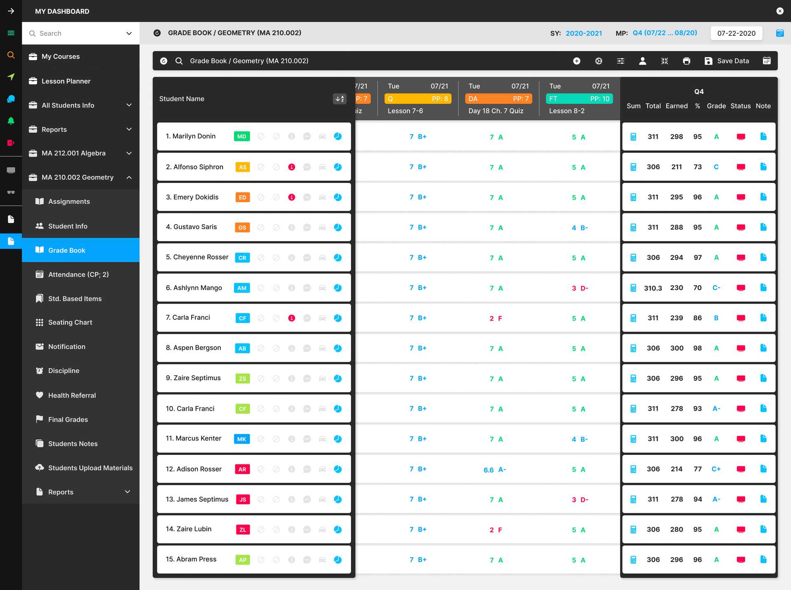This screenshot has width=791, height=590.
Task: Click the red status indicator for Carla Franci
Action: pyautogui.click(x=741, y=317)
